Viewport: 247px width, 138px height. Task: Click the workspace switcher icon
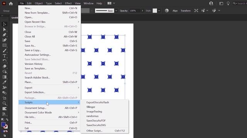[221, 3]
